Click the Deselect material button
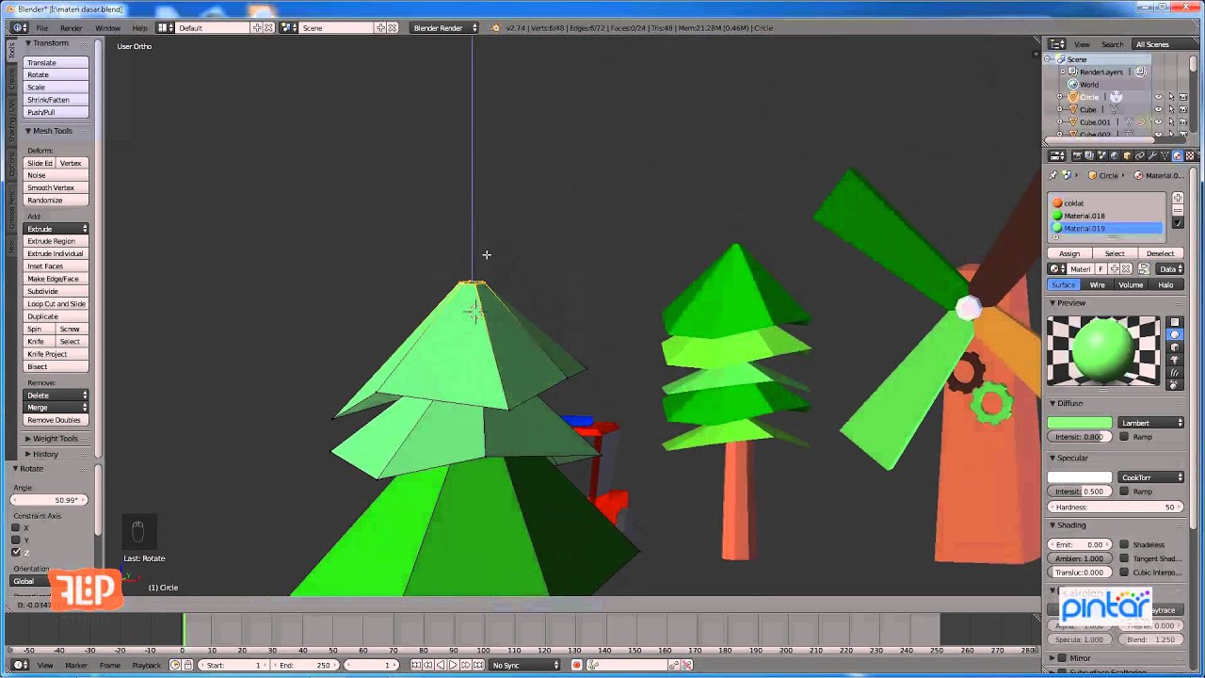The width and height of the screenshot is (1205, 678). point(1160,253)
